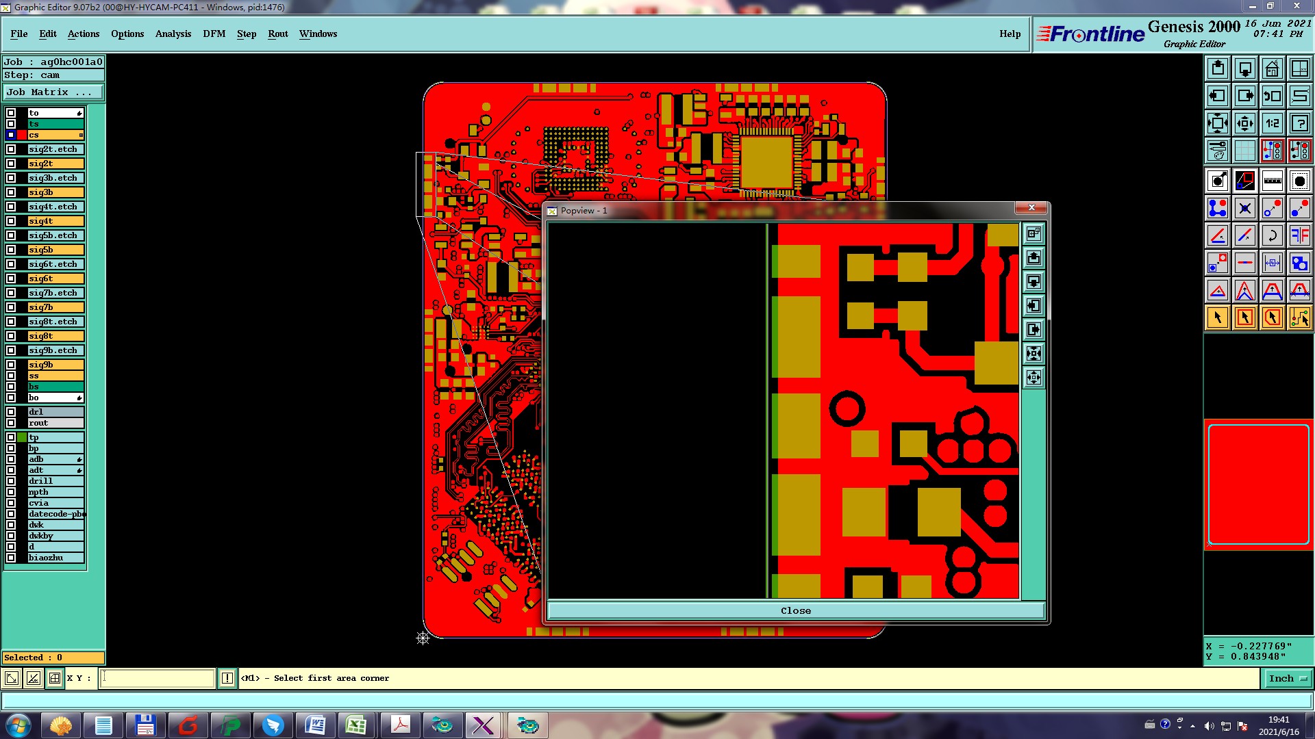The height and width of the screenshot is (739, 1315).
Task: Open the DFM menu
Action: point(214,34)
